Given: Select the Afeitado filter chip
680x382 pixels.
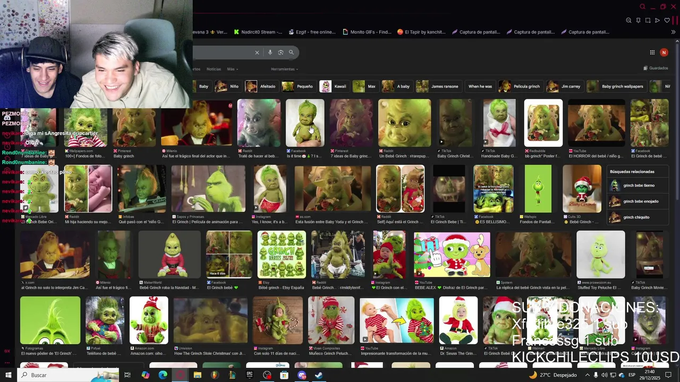Looking at the screenshot, I should (261, 86).
